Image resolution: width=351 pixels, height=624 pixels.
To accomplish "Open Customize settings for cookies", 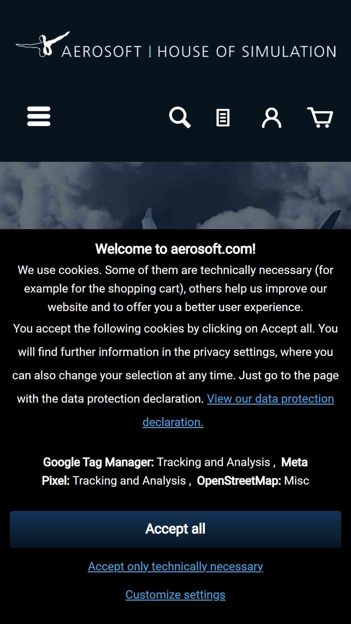I will [x=175, y=594].
